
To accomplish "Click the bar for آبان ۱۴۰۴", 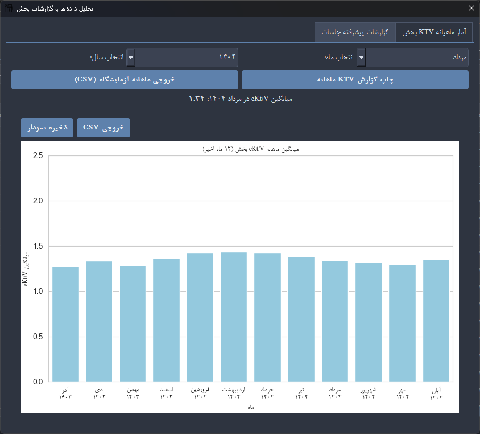I will click(x=436, y=321).
